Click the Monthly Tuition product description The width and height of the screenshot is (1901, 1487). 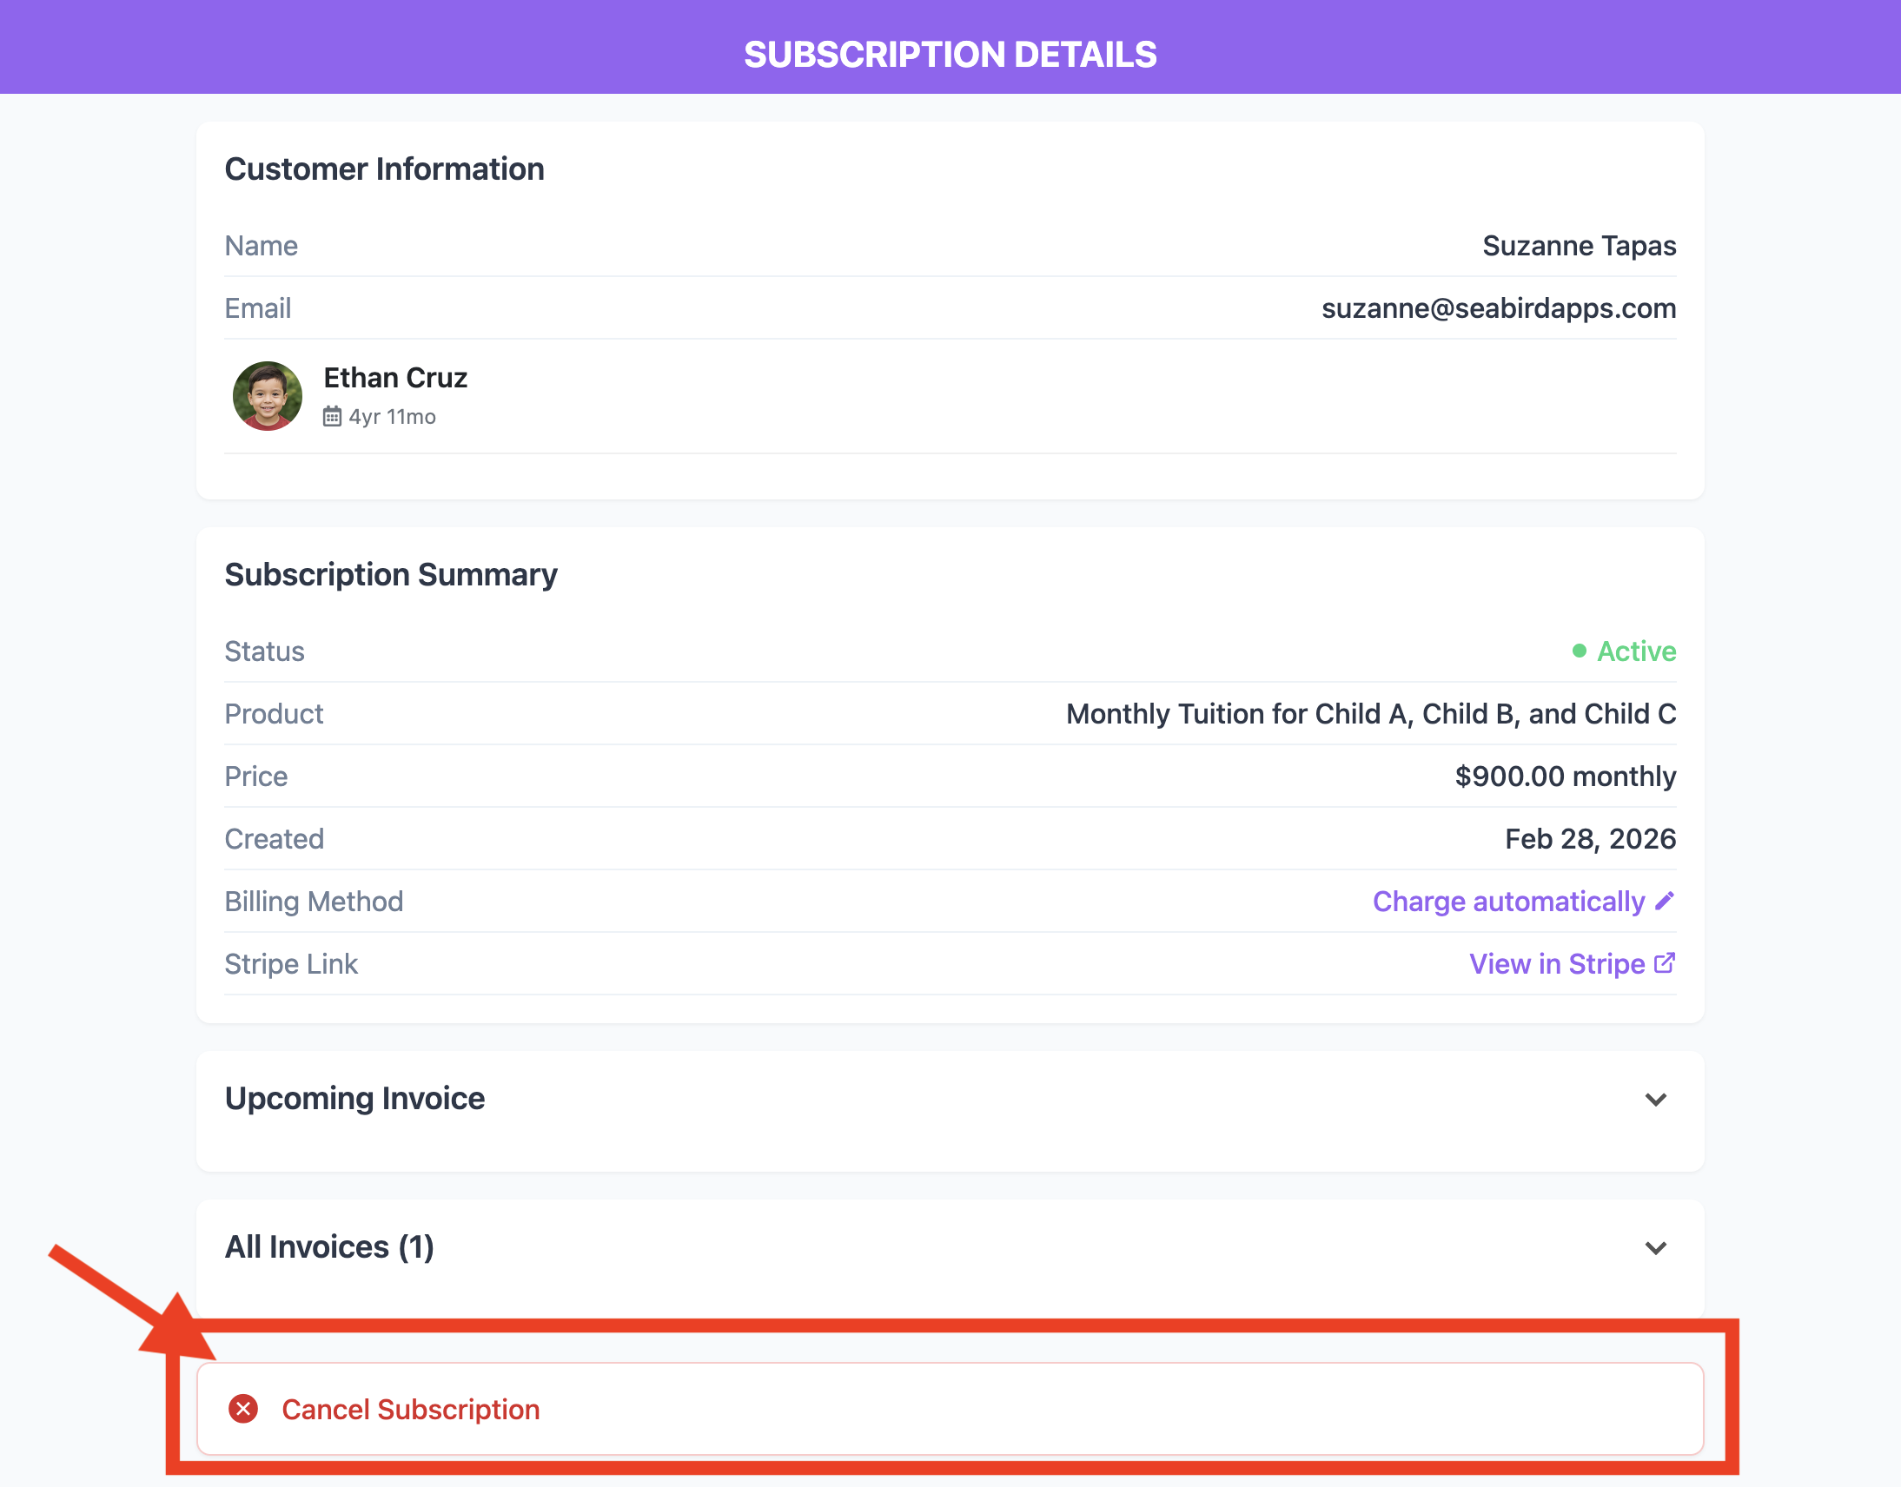[x=1371, y=714]
